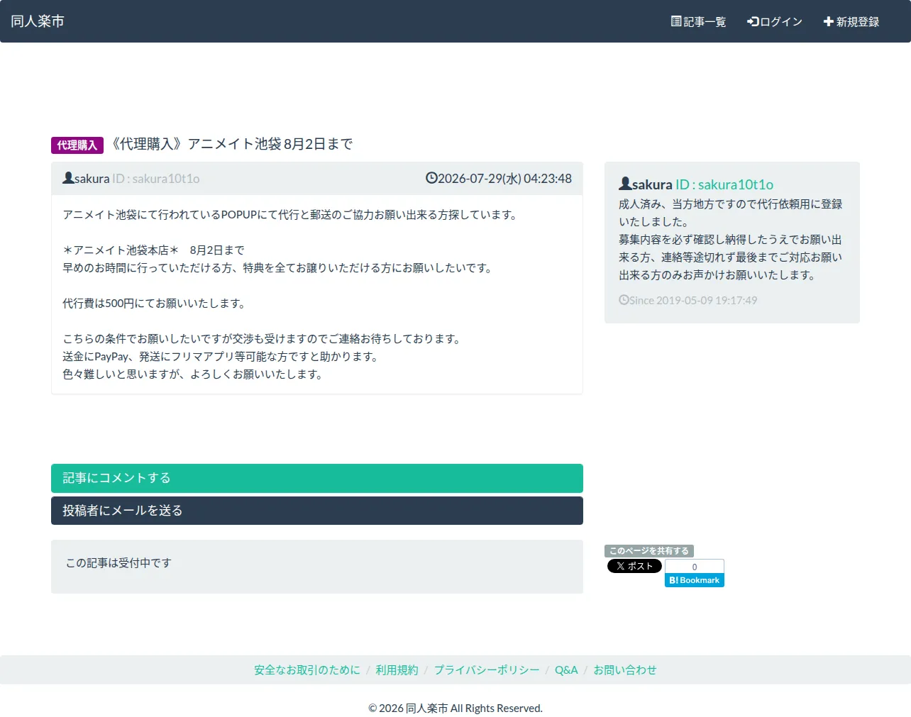Expand the 記事にコメントする panel

[317, 478]
